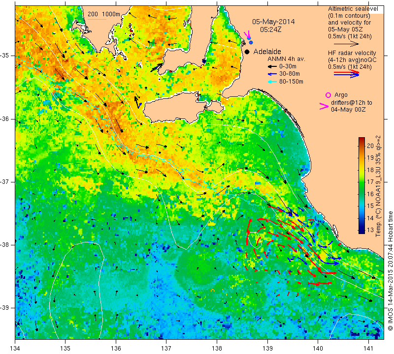
Task: Click the cyan 80-150m ANMN legend arrow
Action: tap(272, 82)
